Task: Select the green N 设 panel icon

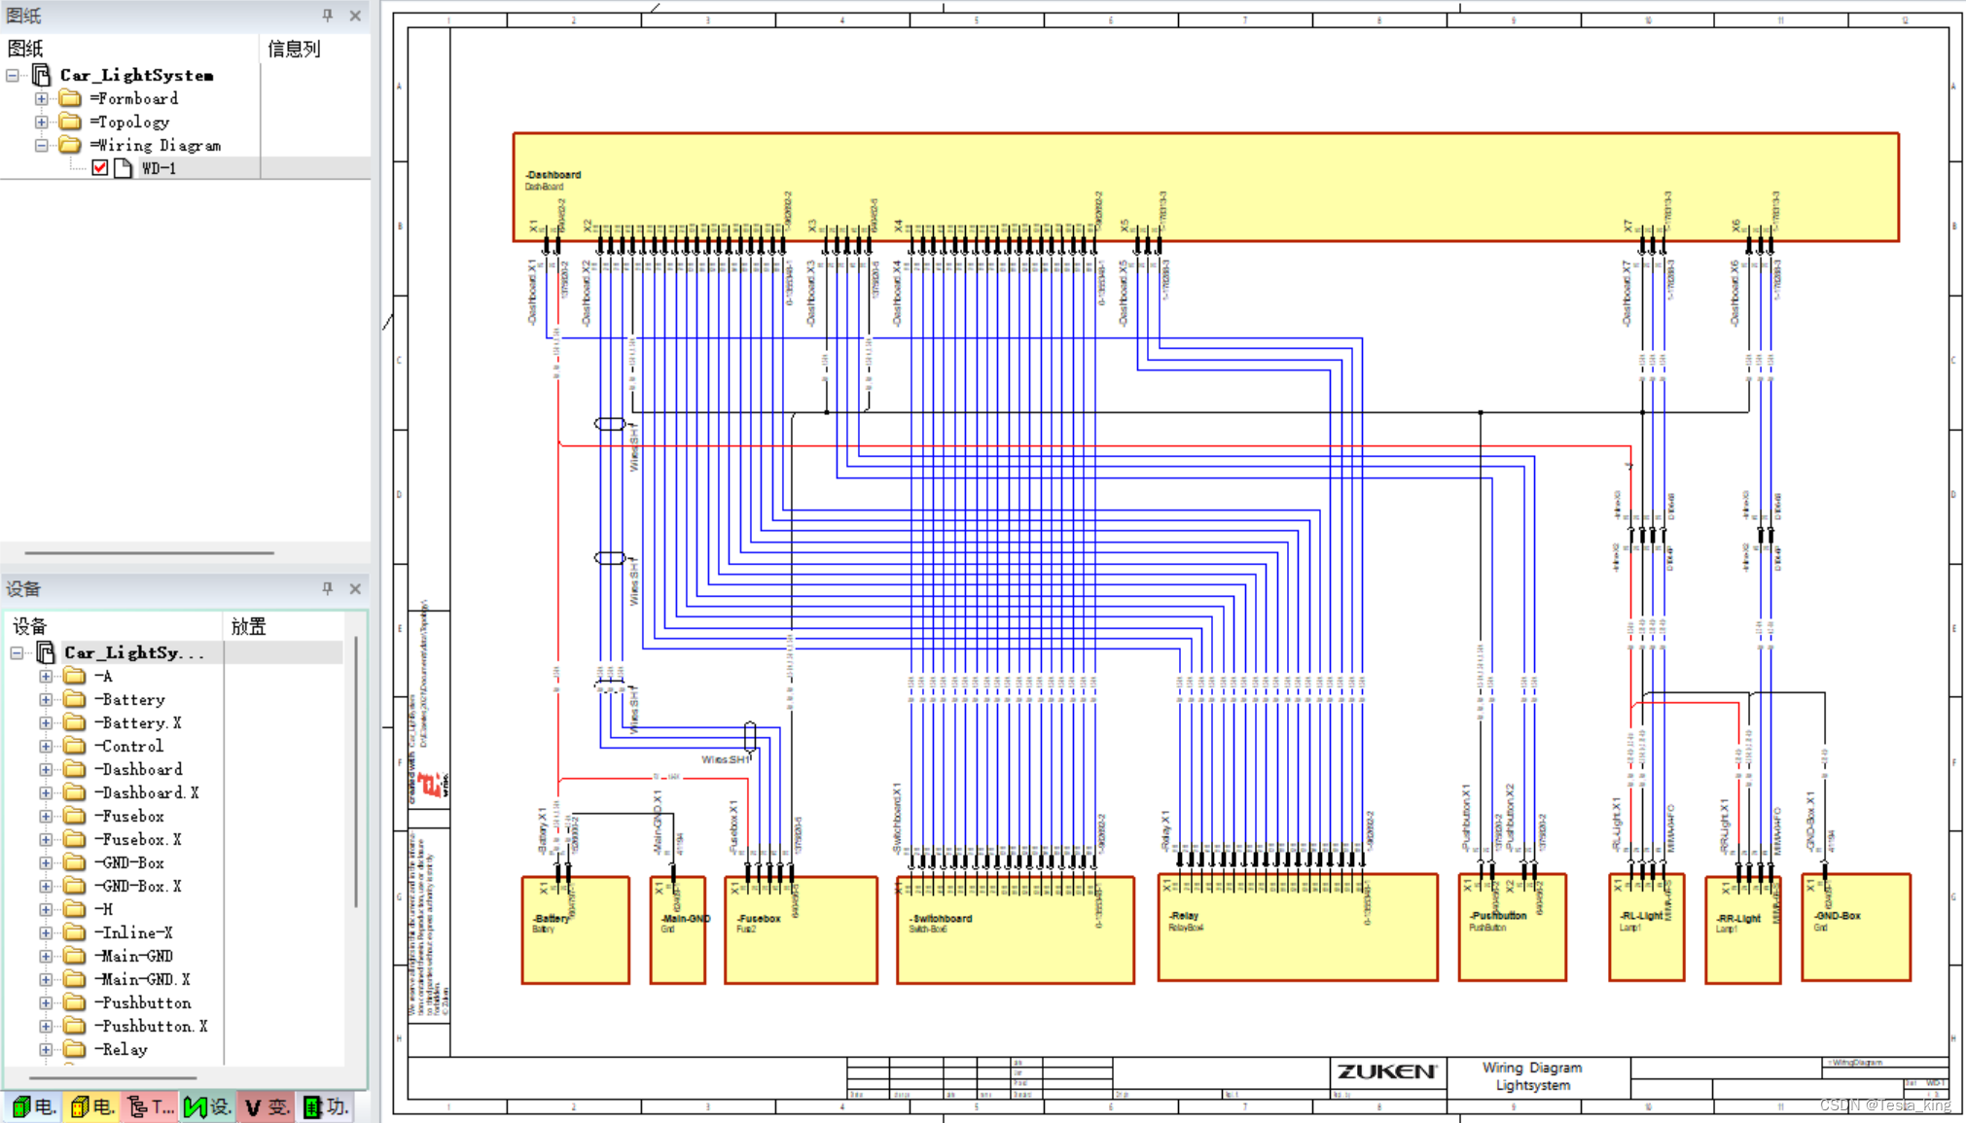Action: (206, 1105)
